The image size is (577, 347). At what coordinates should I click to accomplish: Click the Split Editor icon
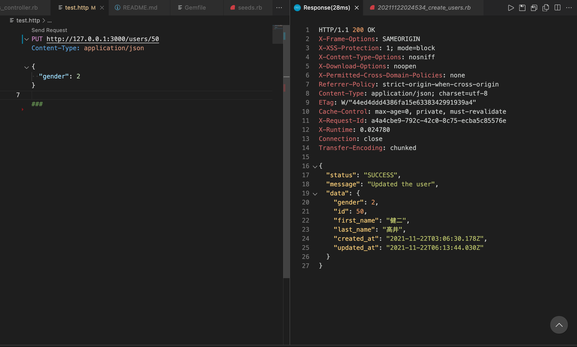click(x=557, y=7)
